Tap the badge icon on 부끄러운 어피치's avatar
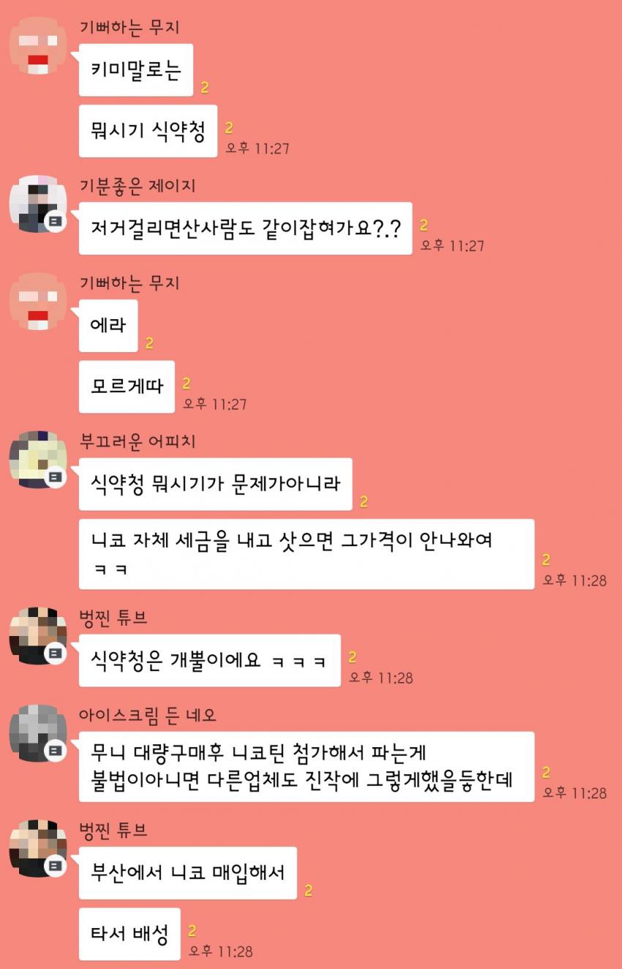 click(56, 477)
